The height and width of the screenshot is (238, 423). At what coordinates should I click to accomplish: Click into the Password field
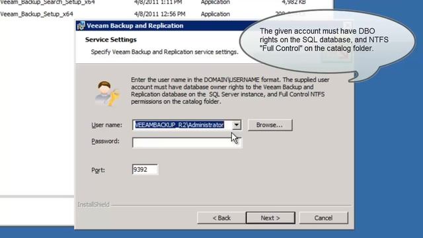click(187, 143)
